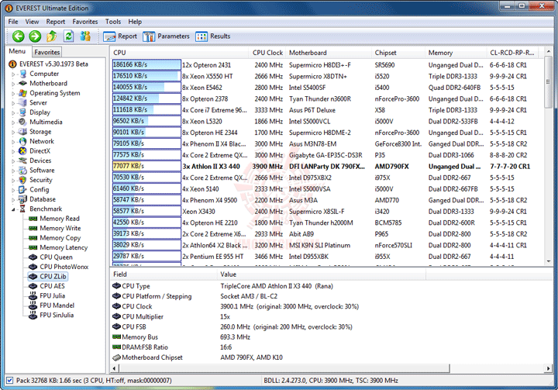Select the Display tree icon

pyautogui.click(x=23, y=112)
